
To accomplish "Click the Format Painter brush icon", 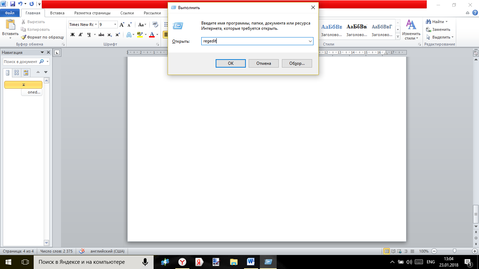I will [24, 37].
